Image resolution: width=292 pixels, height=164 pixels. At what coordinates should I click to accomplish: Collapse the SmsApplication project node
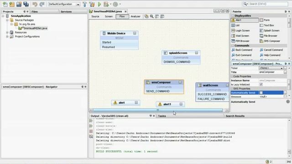tap(3, 16)
